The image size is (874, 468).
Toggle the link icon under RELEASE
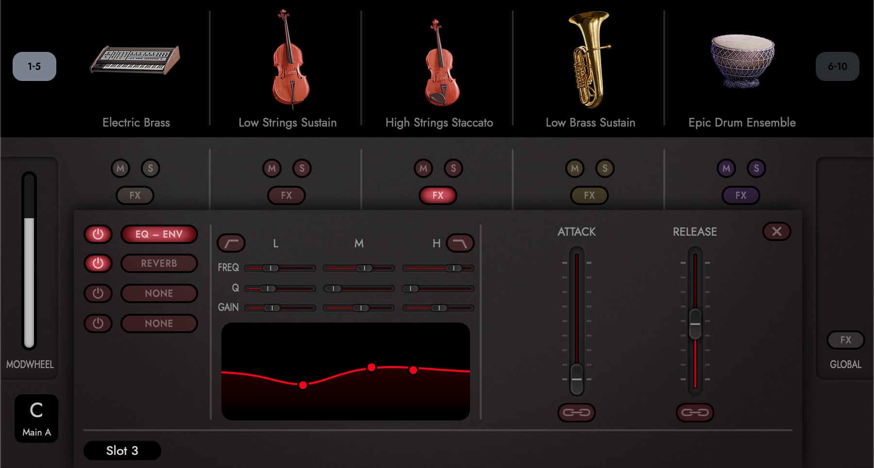point(695,413)
